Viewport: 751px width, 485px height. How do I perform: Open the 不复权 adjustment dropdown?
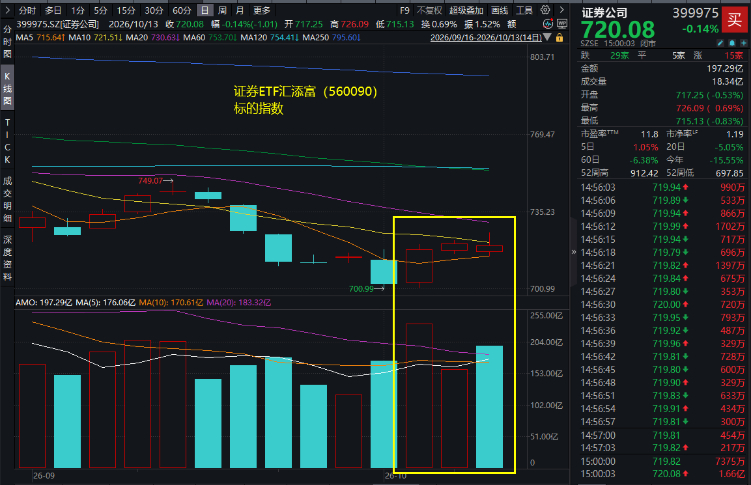(x=429, y=10)
